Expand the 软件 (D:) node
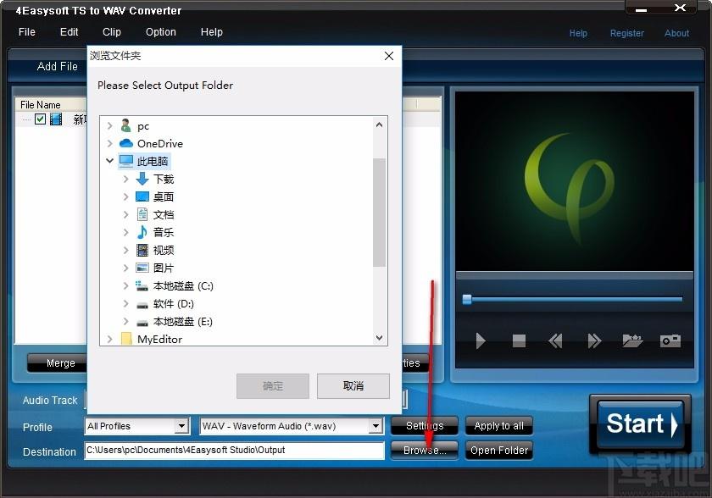The width and height of the screenshot is (712, 498). coord(125,303)
